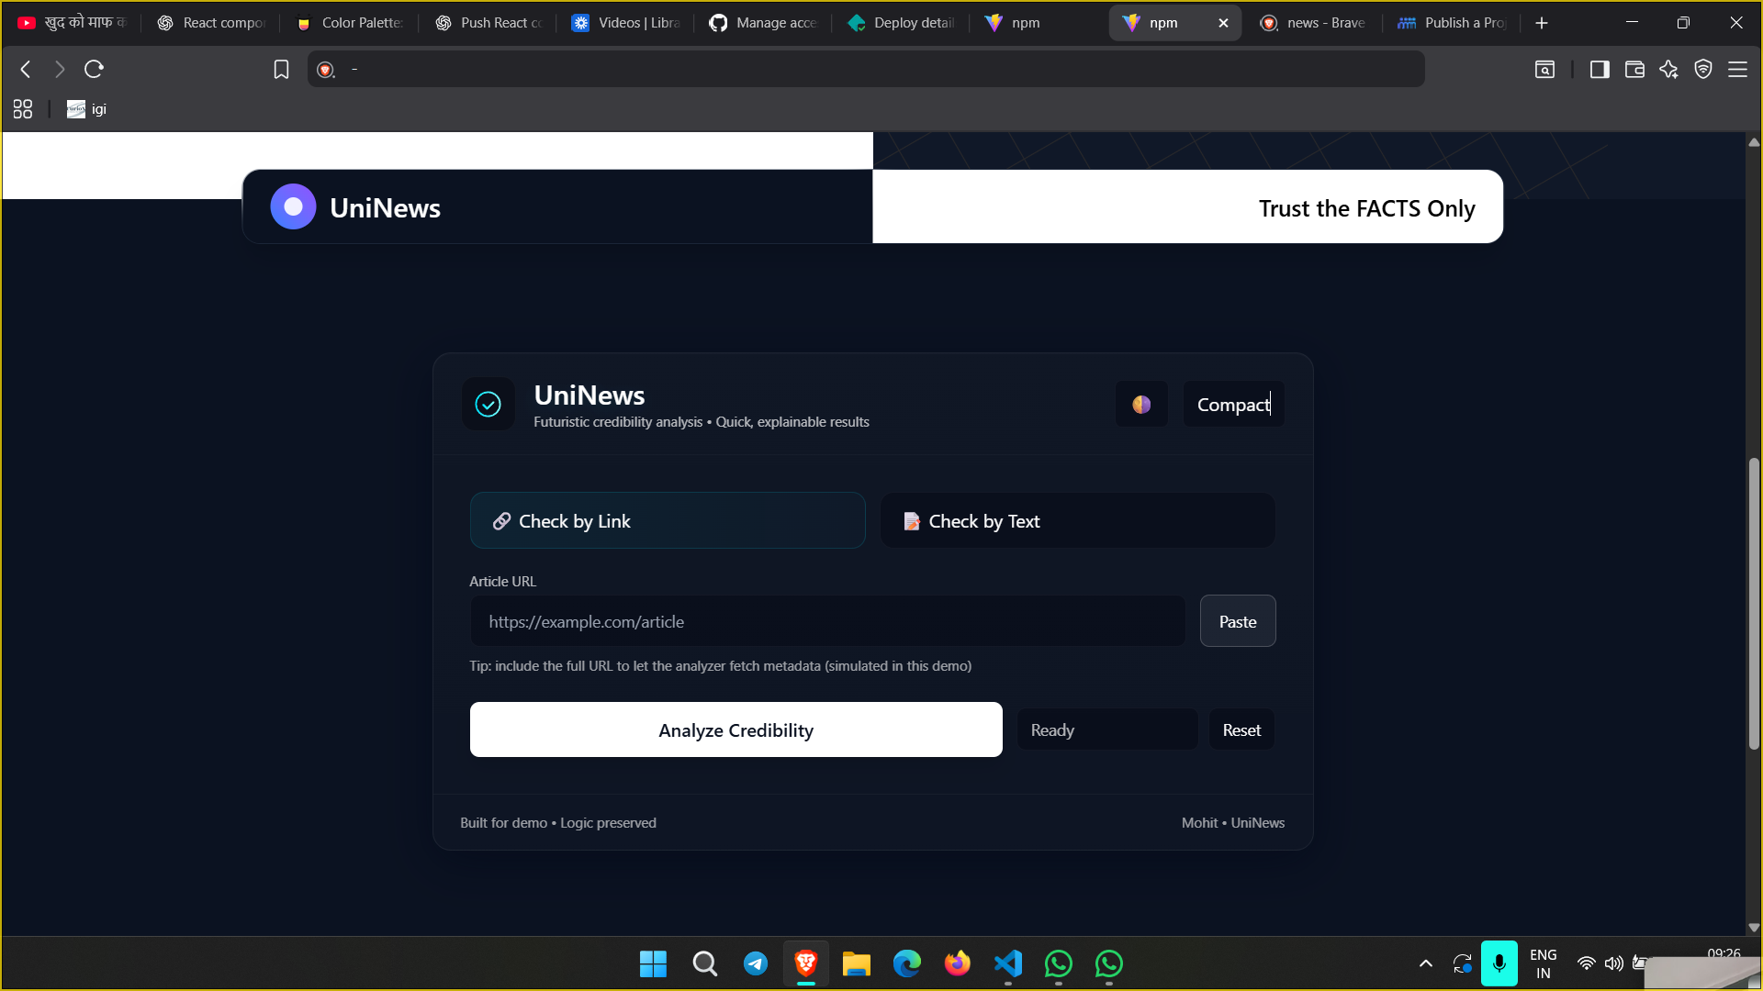Screen dimensions: 1763x991
Task: Click the browser reload icon
Action: pos(94,69)
